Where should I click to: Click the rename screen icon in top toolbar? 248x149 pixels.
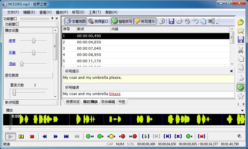click(212, 21)
